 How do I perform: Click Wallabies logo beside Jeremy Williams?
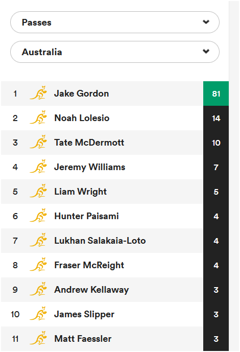[38, 166]
